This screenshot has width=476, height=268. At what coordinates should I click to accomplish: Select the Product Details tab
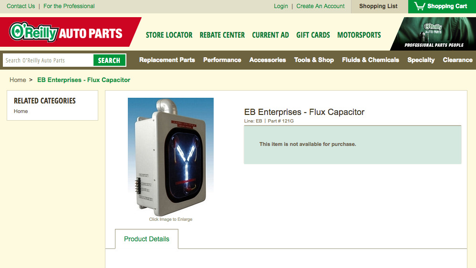point(146,239)
